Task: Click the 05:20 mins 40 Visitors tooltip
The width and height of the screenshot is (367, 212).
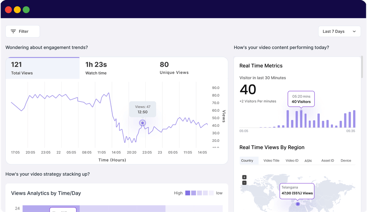Action: pyautogui.click(x=301, y=99)
